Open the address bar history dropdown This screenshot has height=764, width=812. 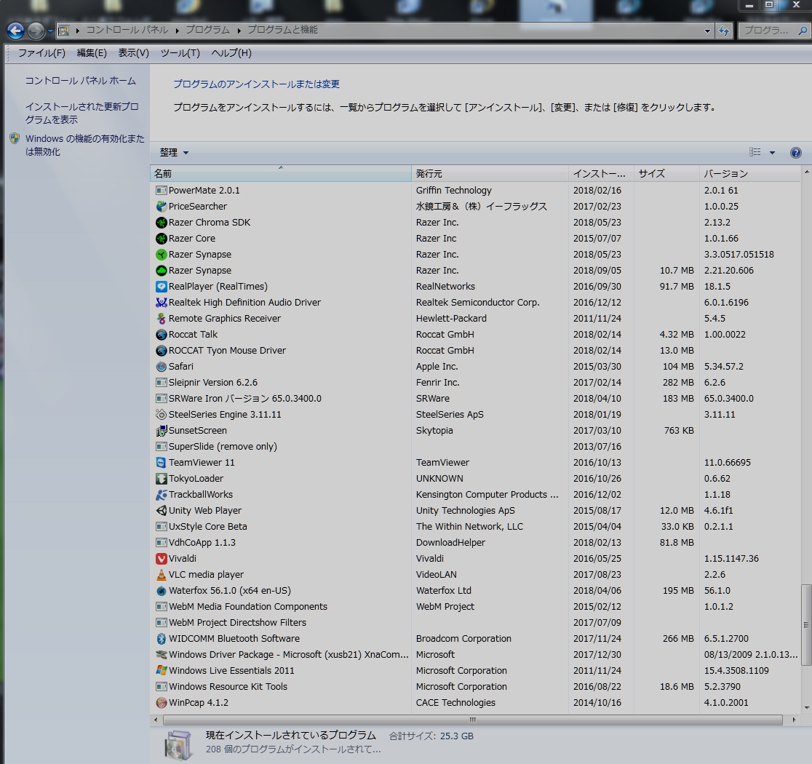tap(707, 31)
